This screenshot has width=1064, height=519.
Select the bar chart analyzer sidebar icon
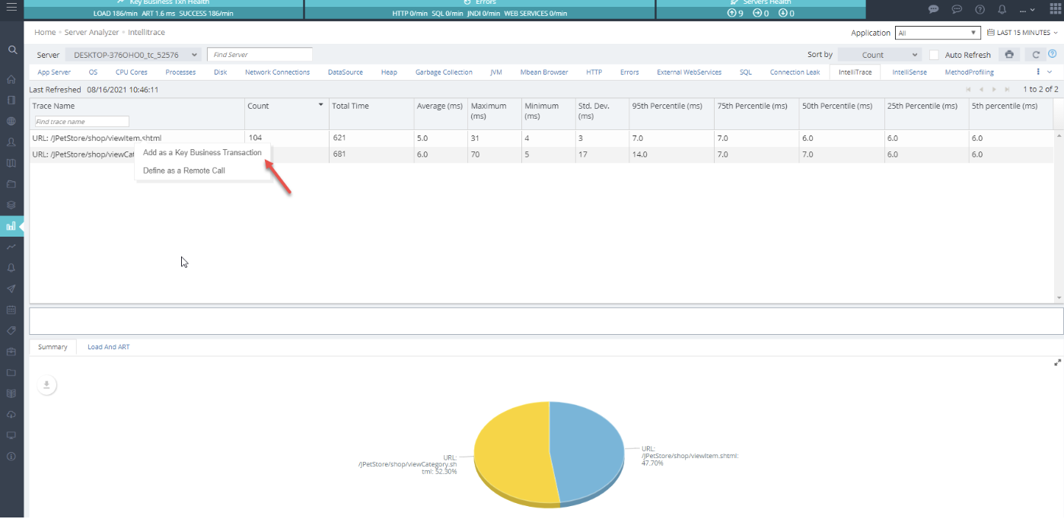[x=11, y=226]
